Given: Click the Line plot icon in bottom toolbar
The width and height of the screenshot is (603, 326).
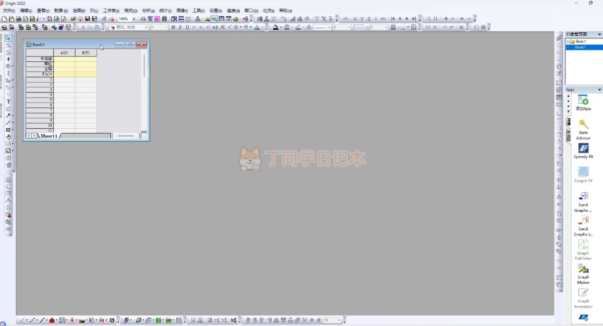Looking at the screenshot, I should tap(22, 320).
